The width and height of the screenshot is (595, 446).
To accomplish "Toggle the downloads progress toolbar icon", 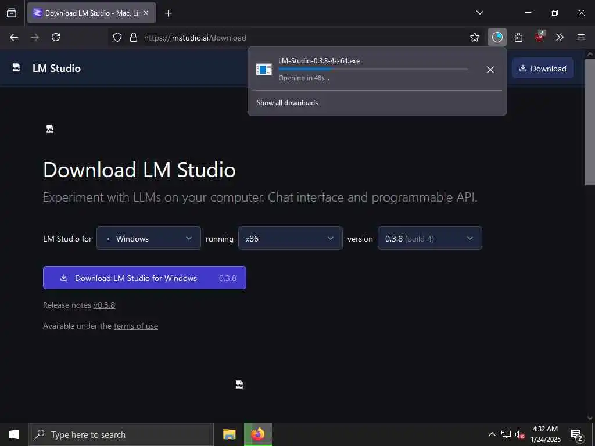I will coord(497,37).
